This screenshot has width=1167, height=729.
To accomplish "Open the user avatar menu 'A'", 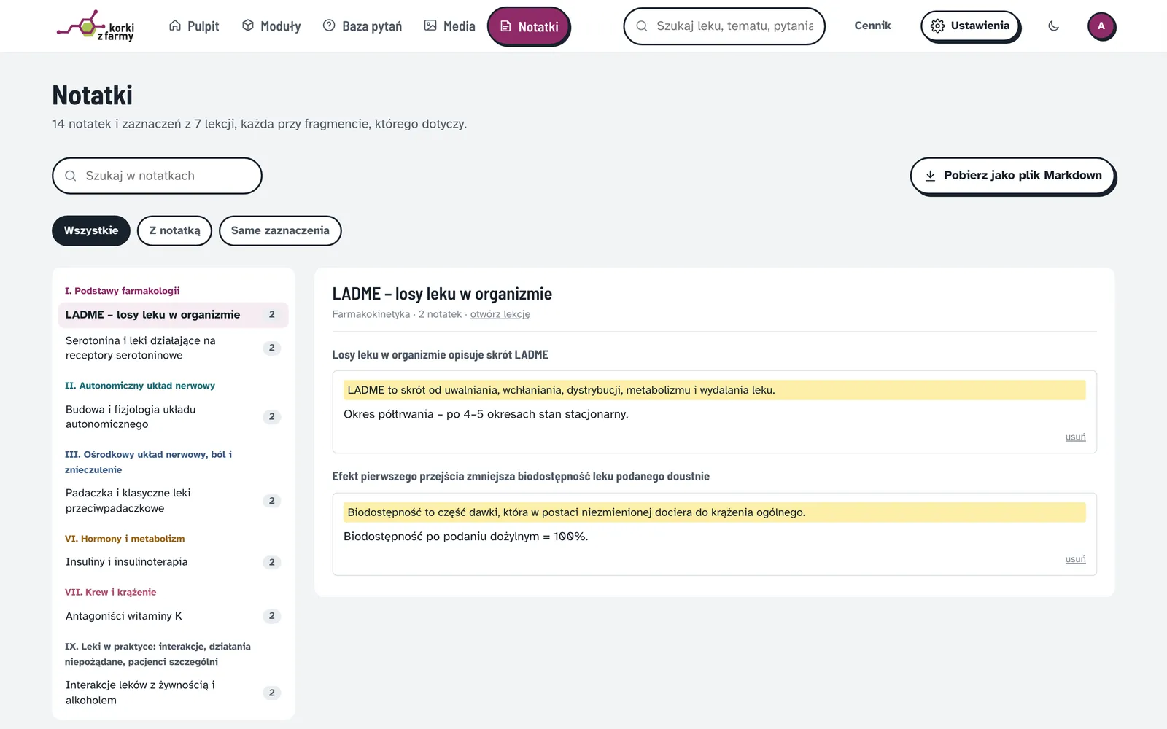I will point(1101,26).
